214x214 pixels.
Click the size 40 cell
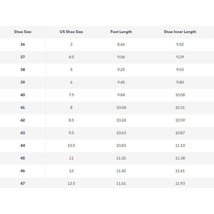(23, 95)
